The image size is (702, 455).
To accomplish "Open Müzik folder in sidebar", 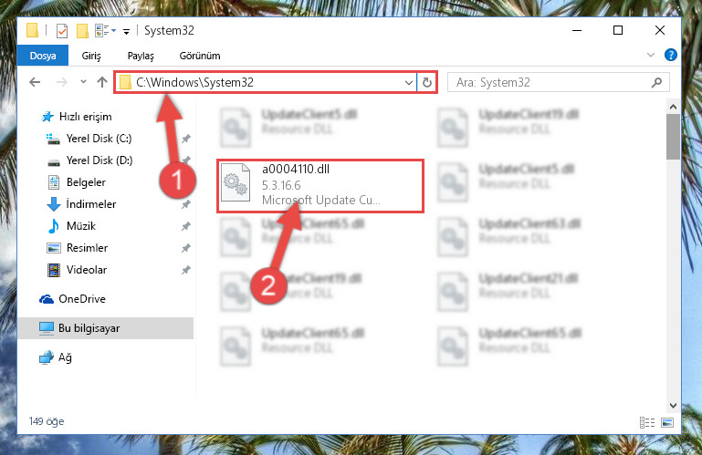I will point(81,226).
